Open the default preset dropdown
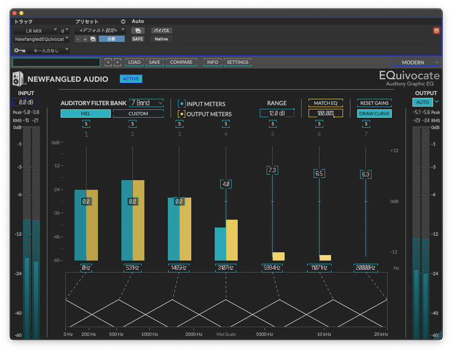This screenshot has width=453, height=352. tap(100, 31)
